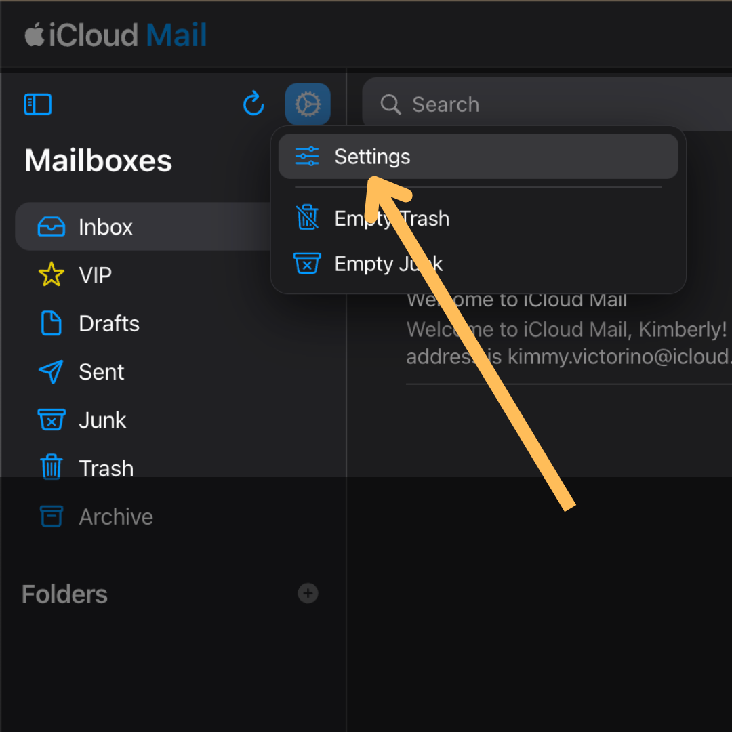Refresh mail with the reload arrow icon
The height and width of the screenshot is (732, 732).
pos(253,103)
